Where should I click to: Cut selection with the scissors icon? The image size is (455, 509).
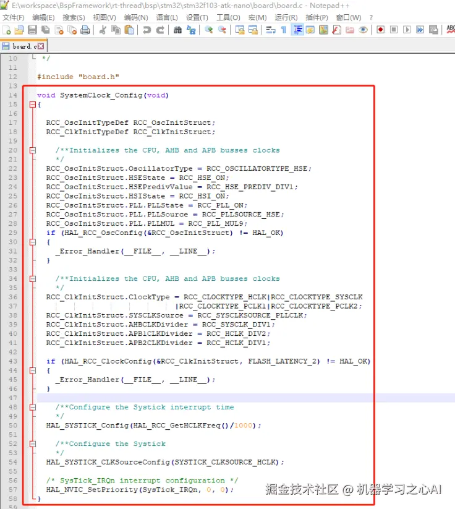tap(103, 30)
